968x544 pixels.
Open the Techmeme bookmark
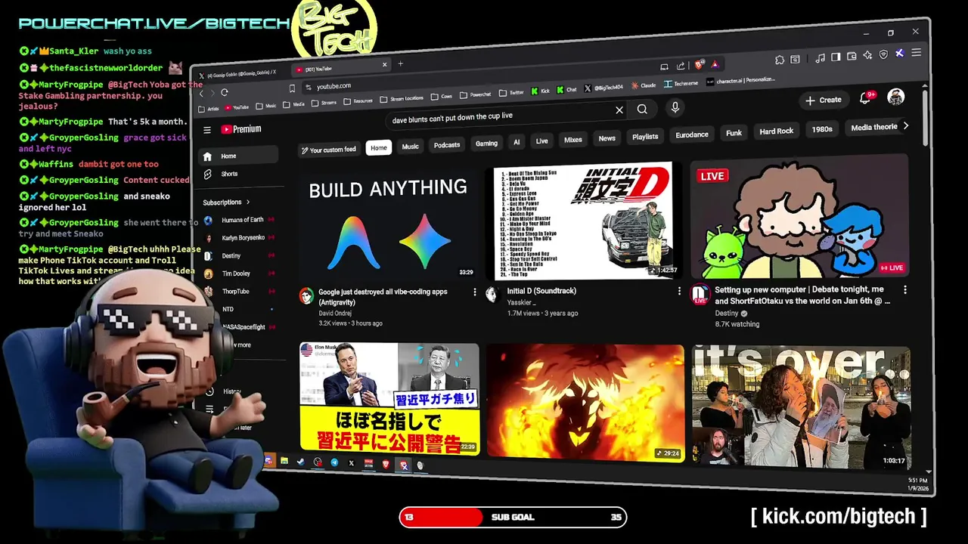point(681,84)
